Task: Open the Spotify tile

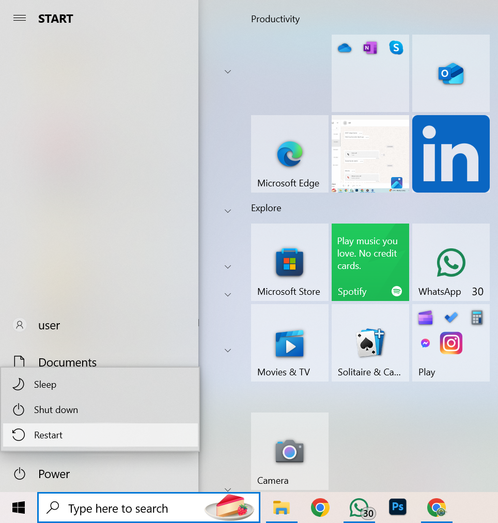Action: click(370, 262)
